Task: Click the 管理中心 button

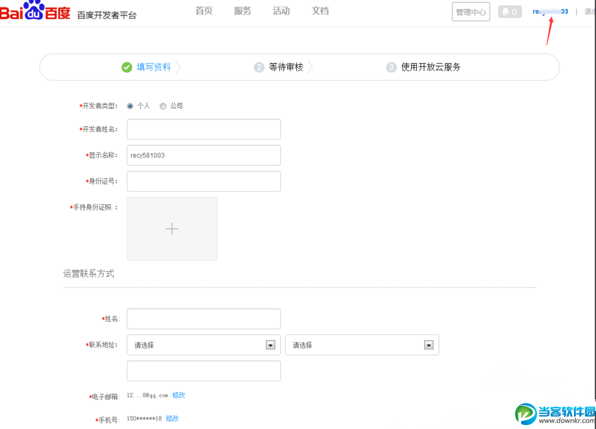Action: tap(471, 12)
